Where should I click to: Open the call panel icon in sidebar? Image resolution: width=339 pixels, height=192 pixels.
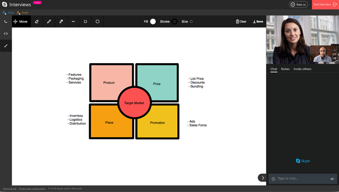pyautogui.click(x=6, y=22)
